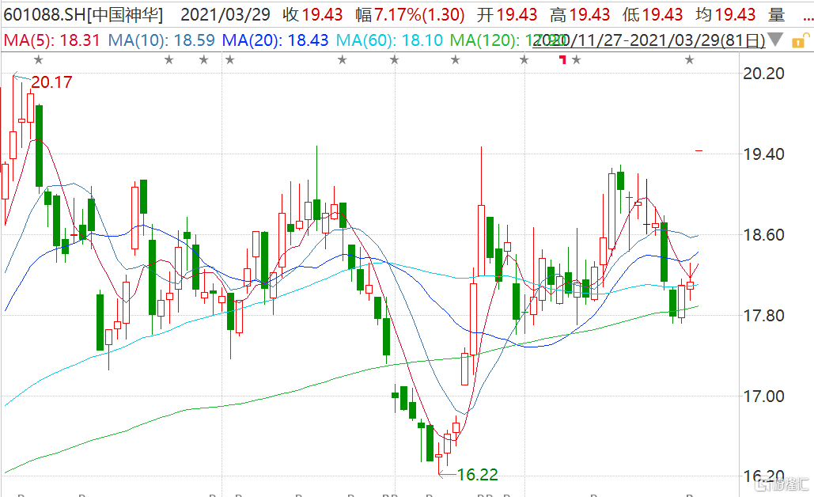Viewport: 814px width, 497px height.
Task: Click the 16.22 low price annotation
Action: (x=478, y=475)
